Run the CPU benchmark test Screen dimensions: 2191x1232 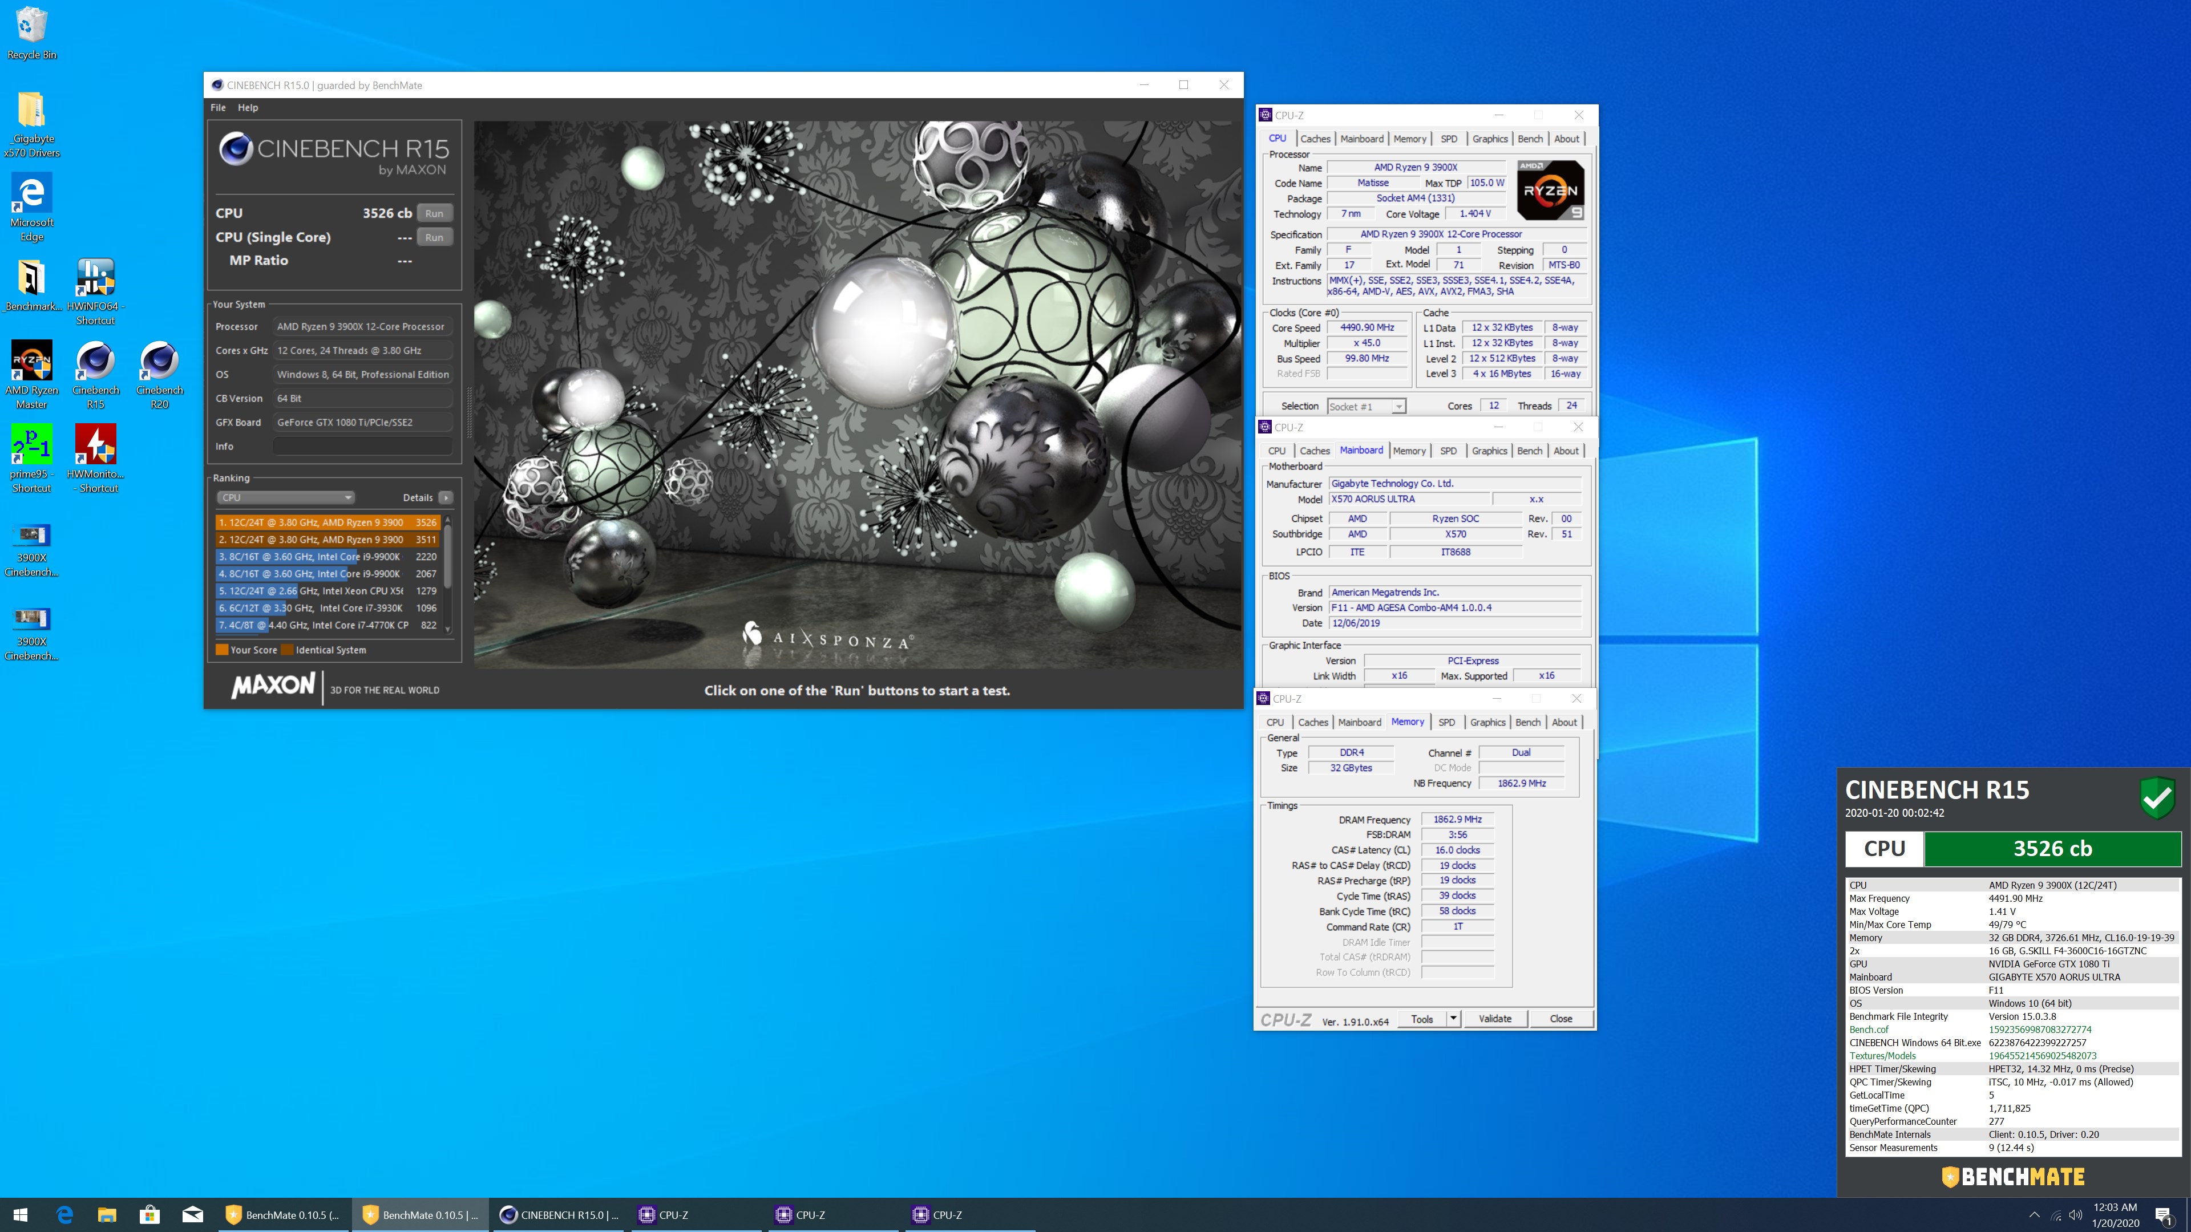pyautogui.click(x=435, y=213)
